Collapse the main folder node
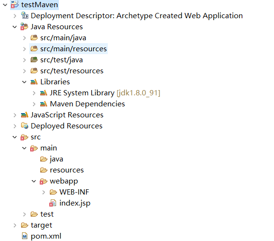Viewport: 274px width, 241px height. tap(24, 148)
